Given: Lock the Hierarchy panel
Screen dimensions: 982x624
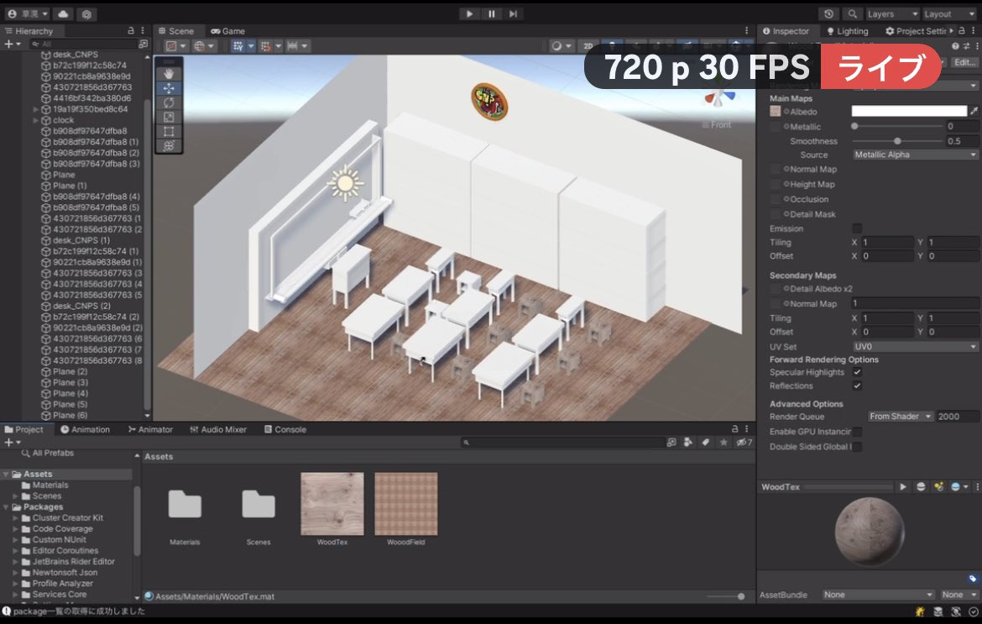Looking at the screenshot, I should point(130,31).
